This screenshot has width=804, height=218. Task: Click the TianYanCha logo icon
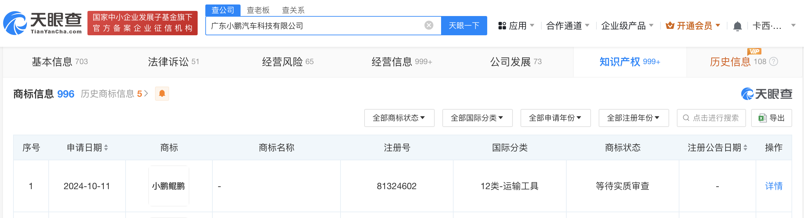click(15, 23)
